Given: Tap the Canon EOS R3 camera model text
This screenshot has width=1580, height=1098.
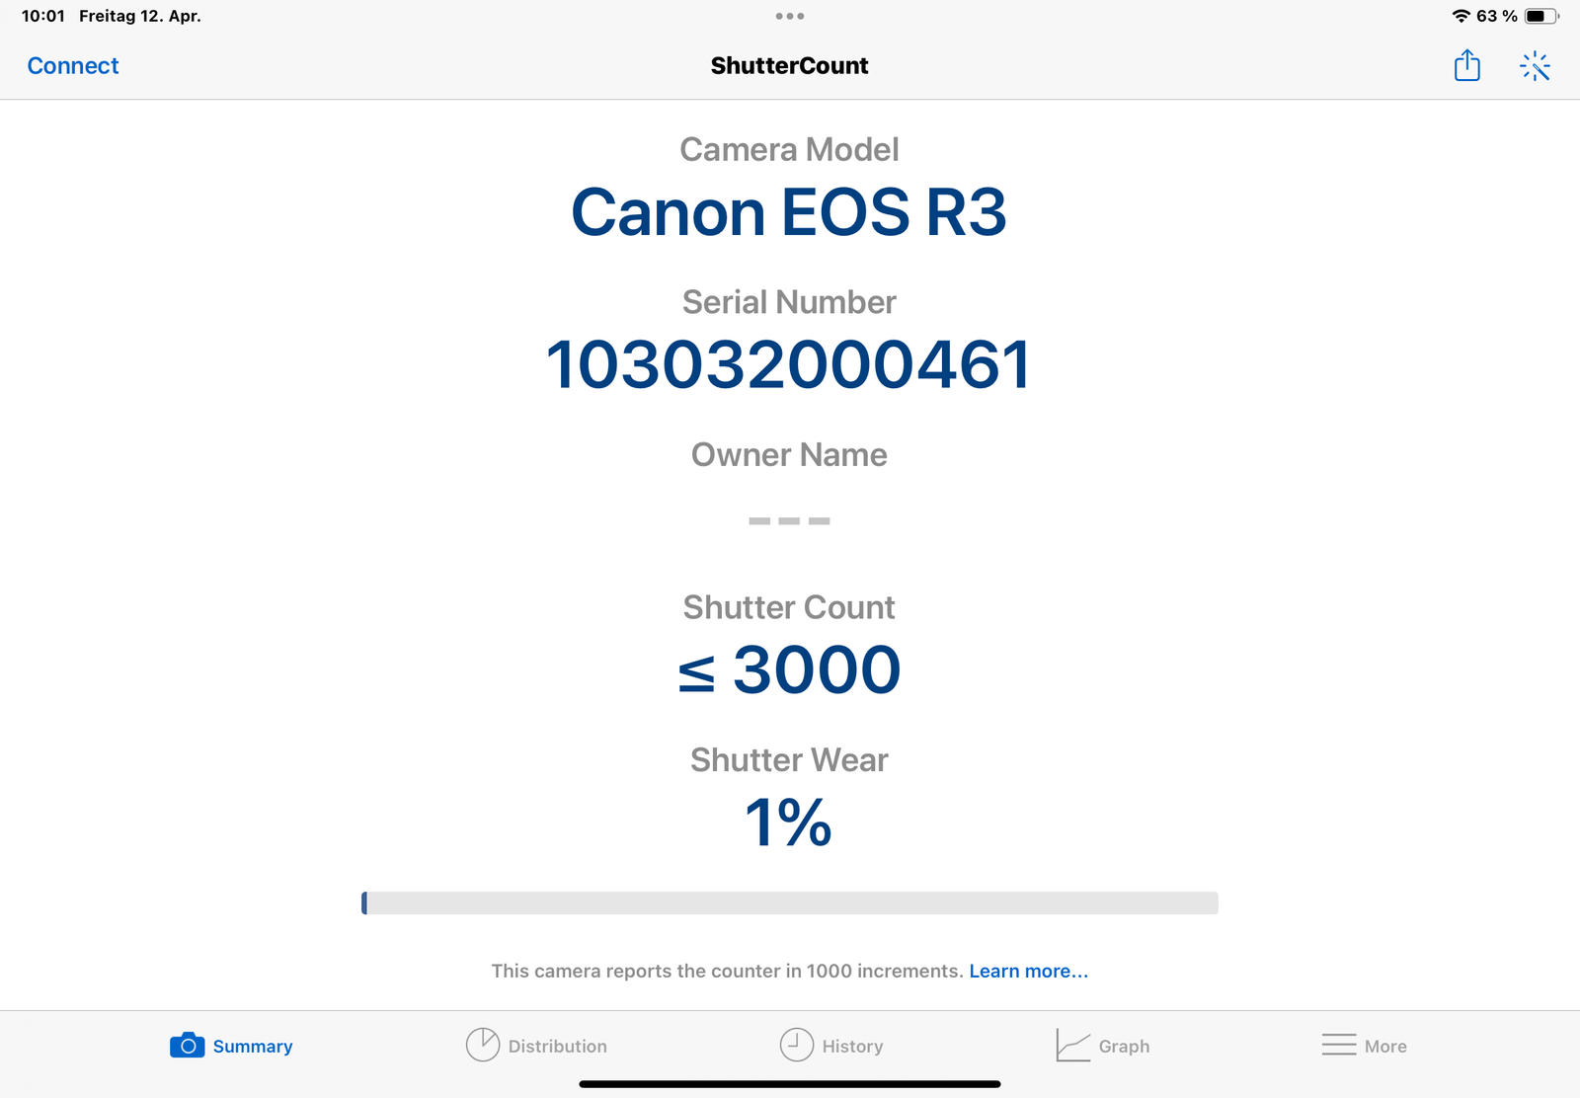Looking at the screenshot, I should 789,213.
